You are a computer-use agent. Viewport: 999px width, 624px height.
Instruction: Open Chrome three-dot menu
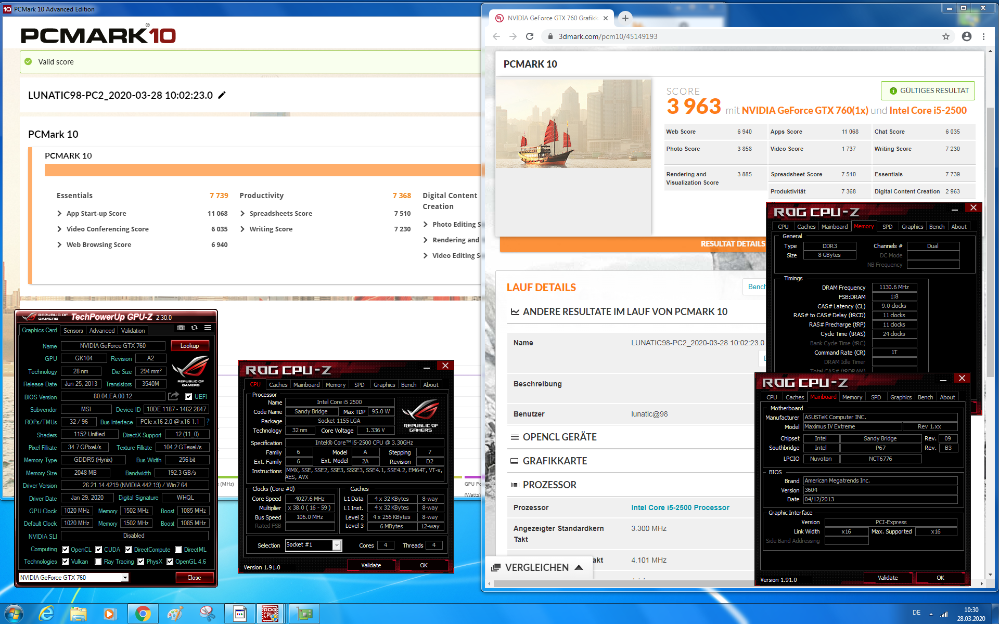pos(983,36)
